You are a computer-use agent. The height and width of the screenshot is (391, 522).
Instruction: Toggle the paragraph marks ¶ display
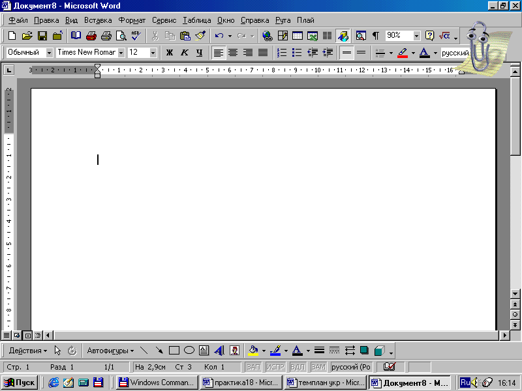[376, 36]
